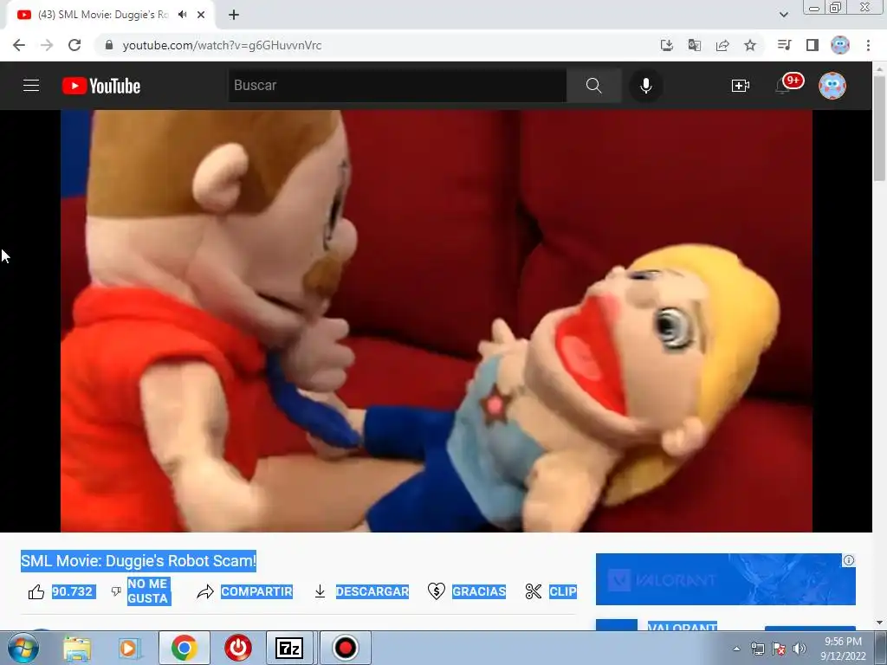Click the share page icon in address bar
Screen dimensions: 887x665
pyautogui.click(x=722, y=45)
